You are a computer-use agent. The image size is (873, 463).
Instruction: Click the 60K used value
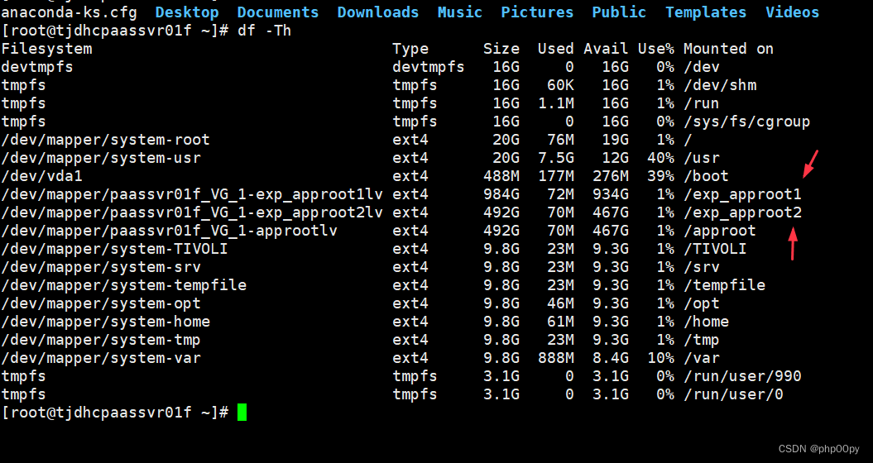(560, 85)
